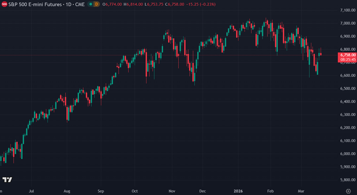Click the 6,500.00 price axis label
The width and height of the screenshot is (357, 195).
point(347,89)
